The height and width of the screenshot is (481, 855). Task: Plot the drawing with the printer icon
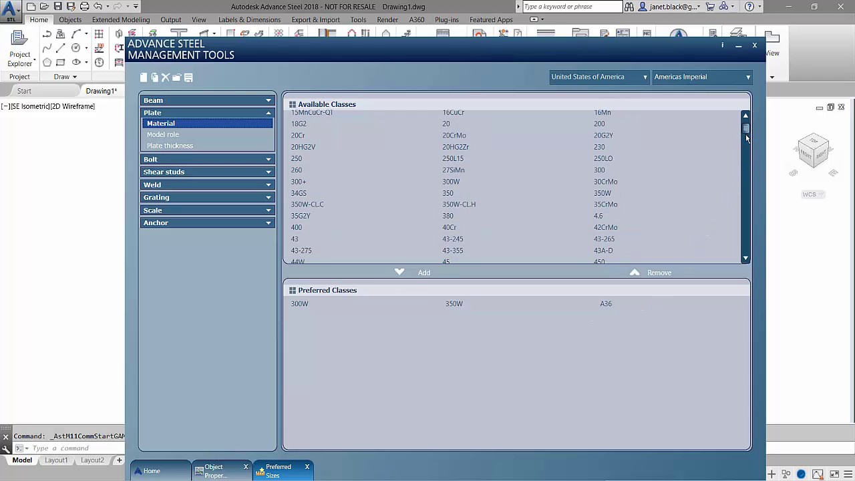[x=84, y=7]
